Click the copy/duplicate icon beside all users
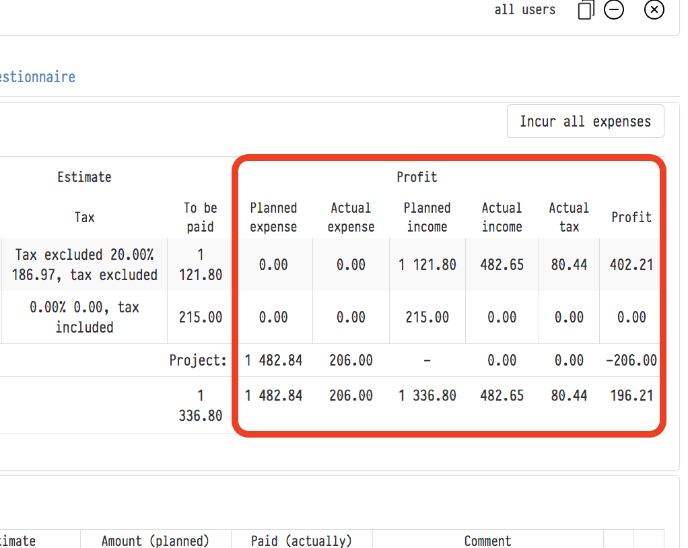The width and height of the screenshot is (688, 548). tap(586, 10)
